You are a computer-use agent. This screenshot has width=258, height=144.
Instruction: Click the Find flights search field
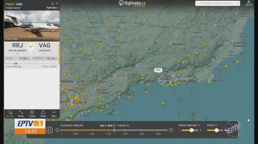tap(217, 3)
